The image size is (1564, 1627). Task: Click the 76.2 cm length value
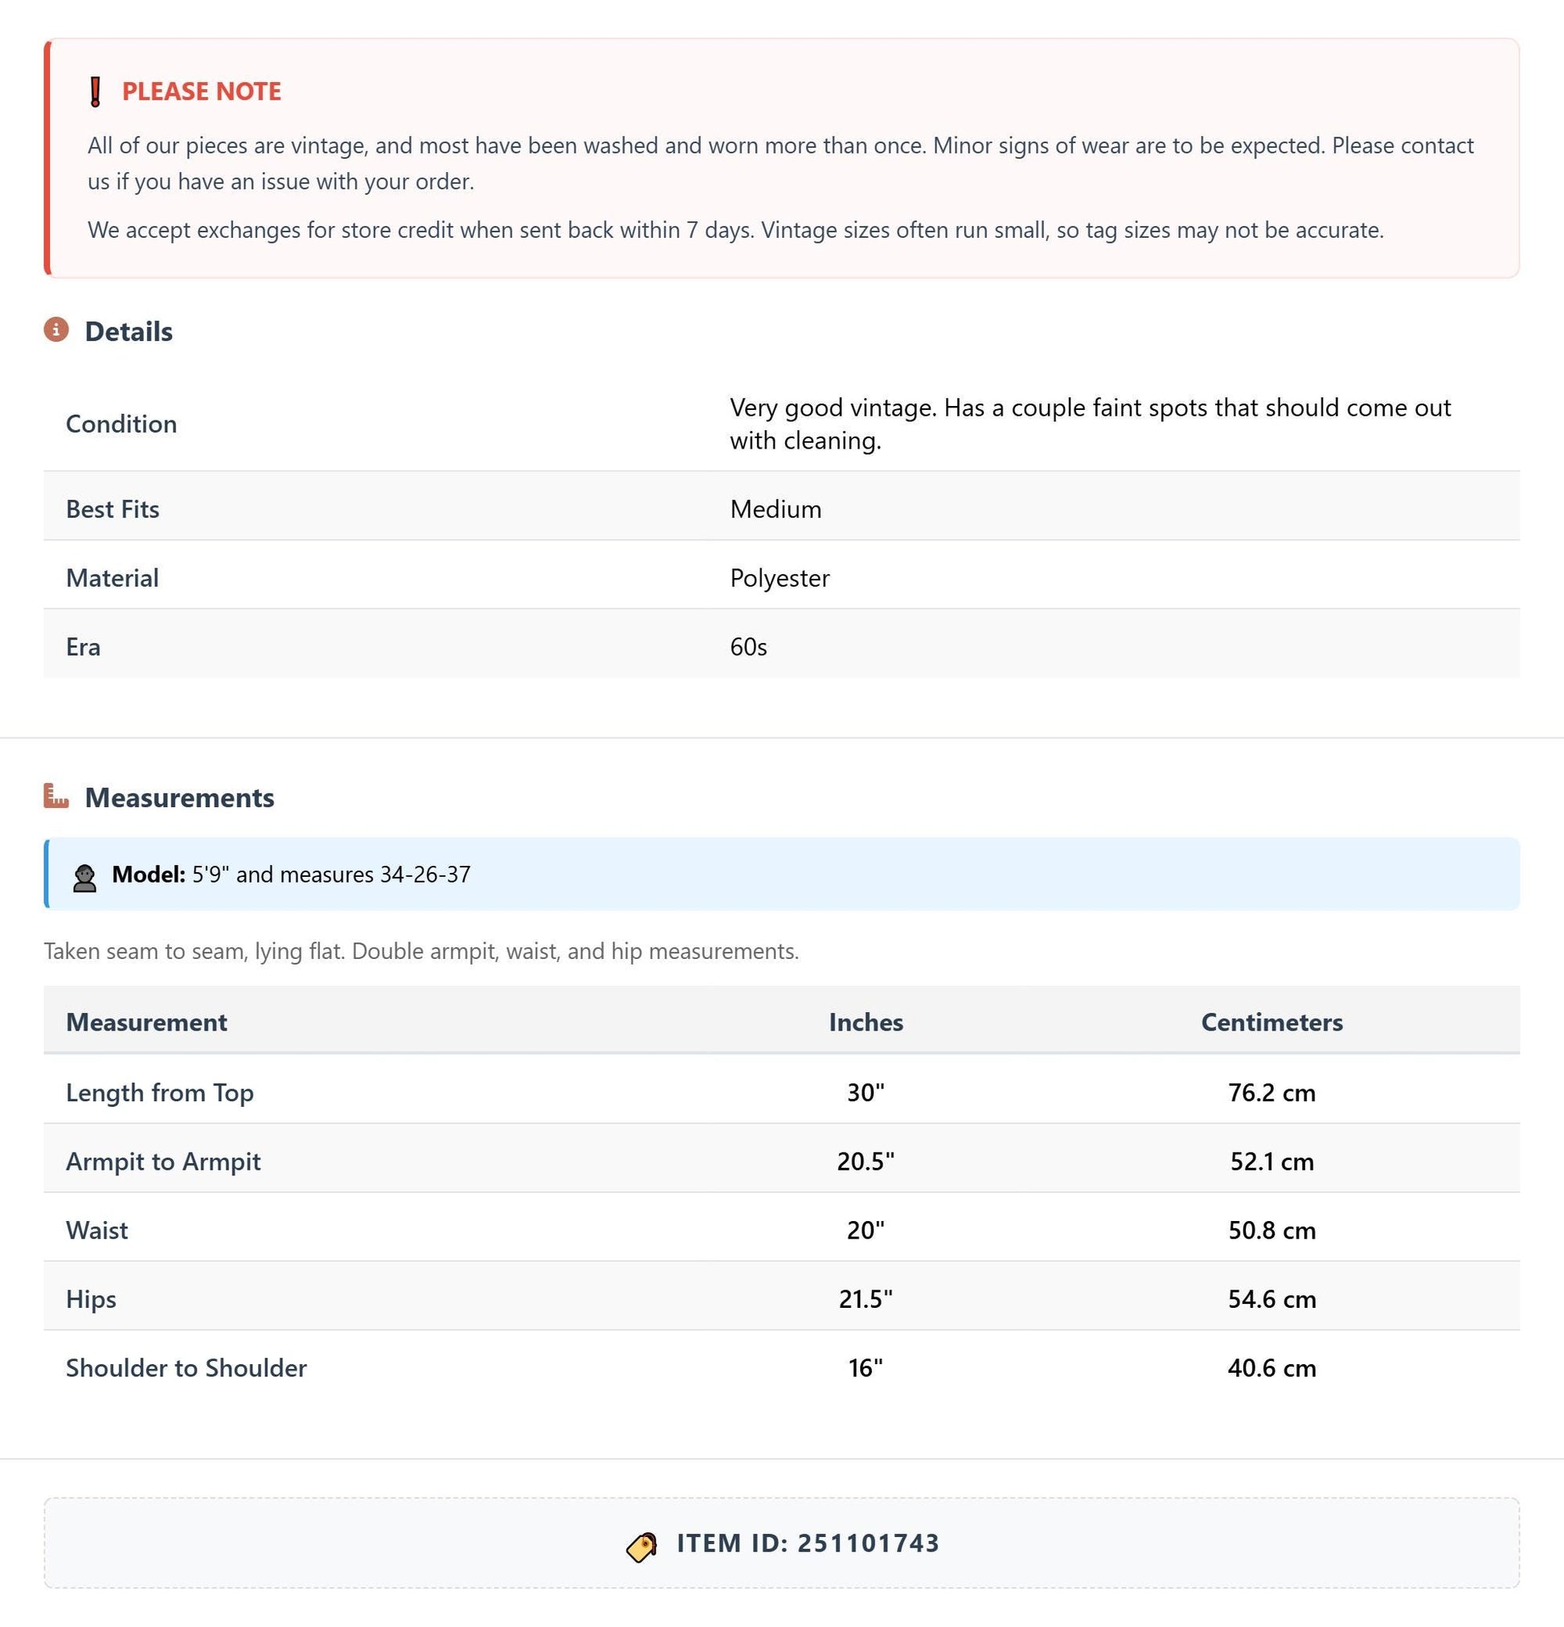[x=1271, y=1092]
